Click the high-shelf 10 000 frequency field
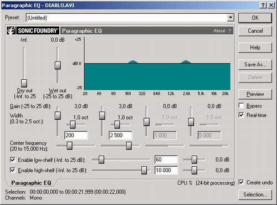The width and height of the screenshot is (277, 205). click(x=166, y=170)
